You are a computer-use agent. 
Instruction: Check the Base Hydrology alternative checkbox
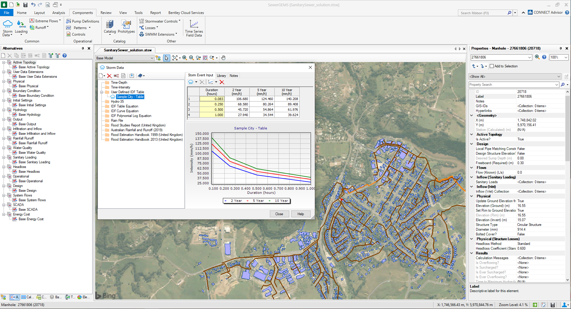coord(15,115)
